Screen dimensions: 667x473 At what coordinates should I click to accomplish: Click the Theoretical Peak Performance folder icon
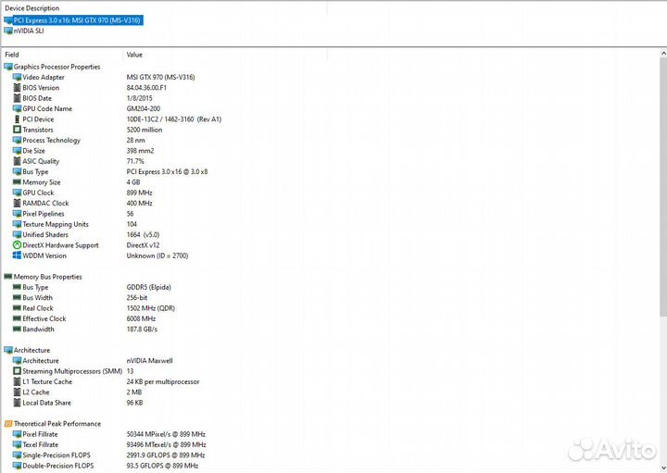(8, 424)
